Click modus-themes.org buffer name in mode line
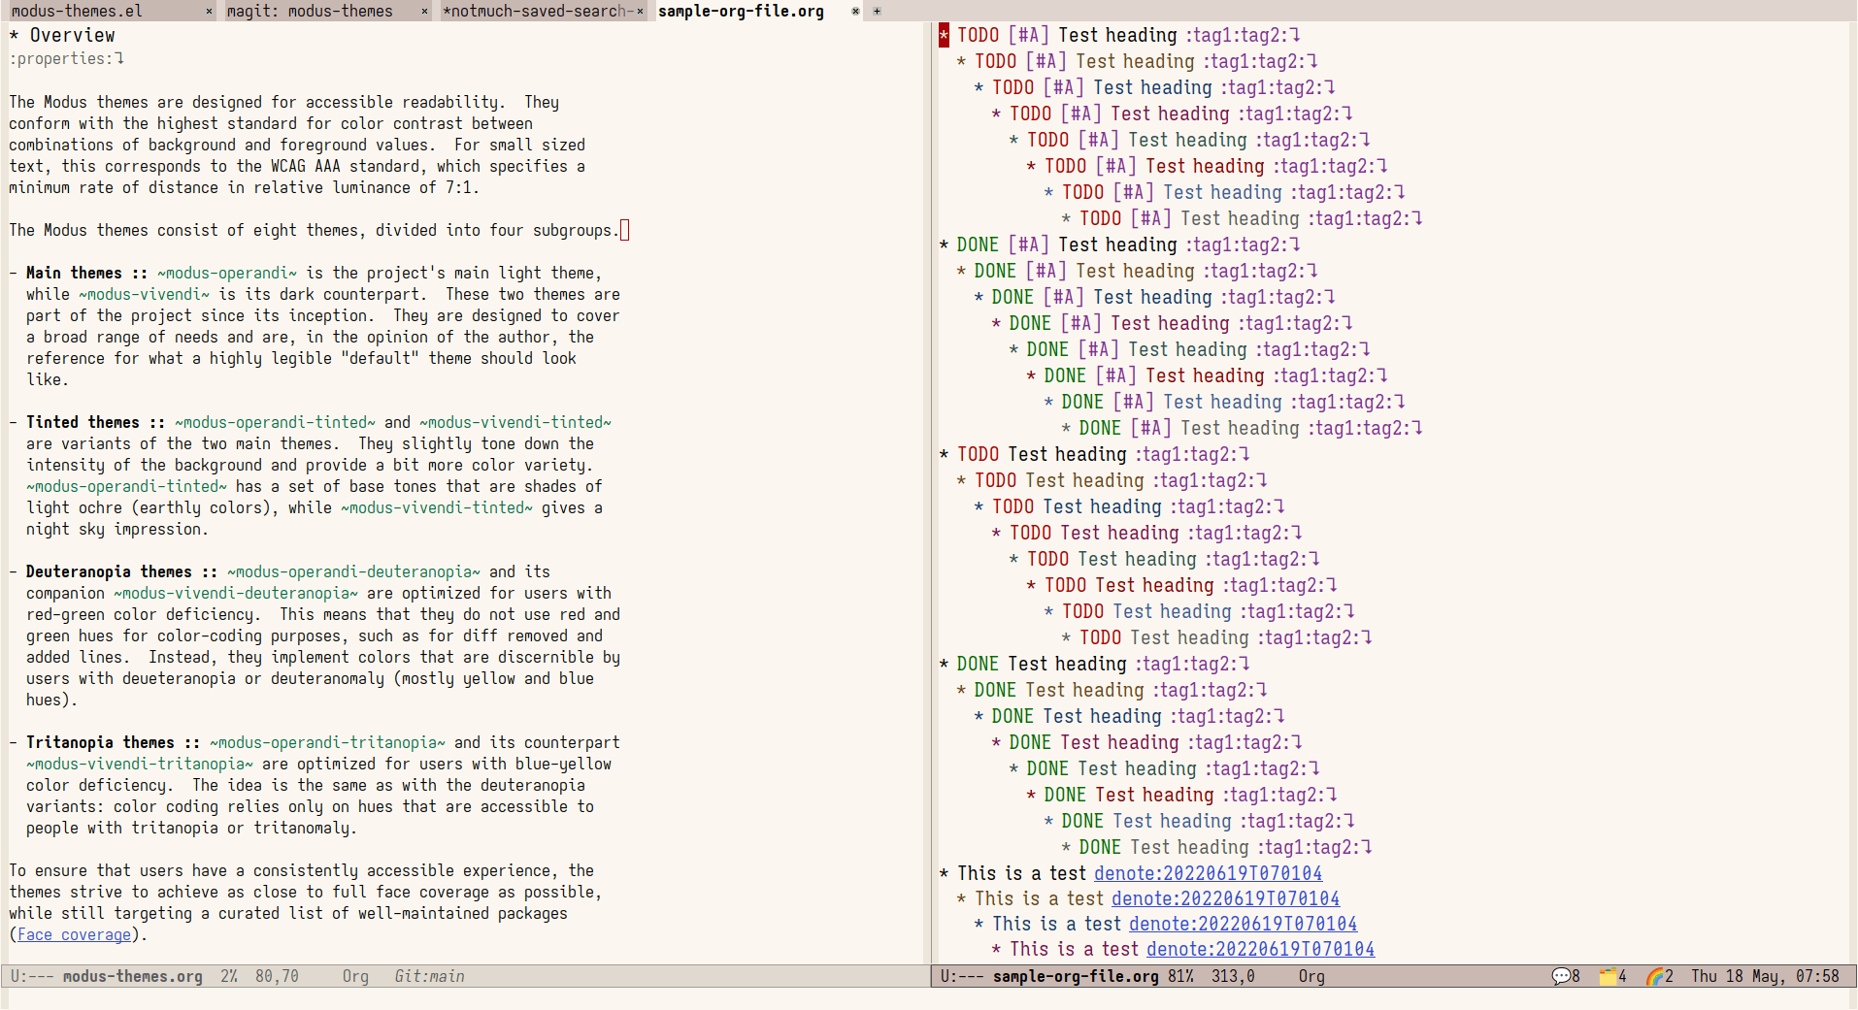1858x1010 pixels. pos(133,976)
